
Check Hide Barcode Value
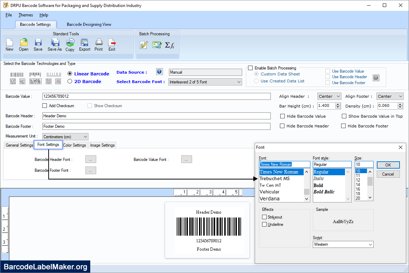click(282, 116)
